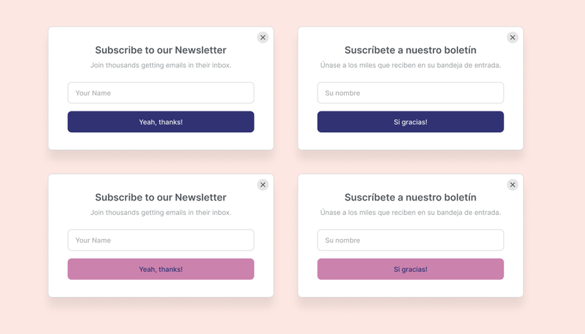
Task: Click "Únase a los miles" subtitle in pink-button card
Action: pyautogui.click(x=411, y=213)
